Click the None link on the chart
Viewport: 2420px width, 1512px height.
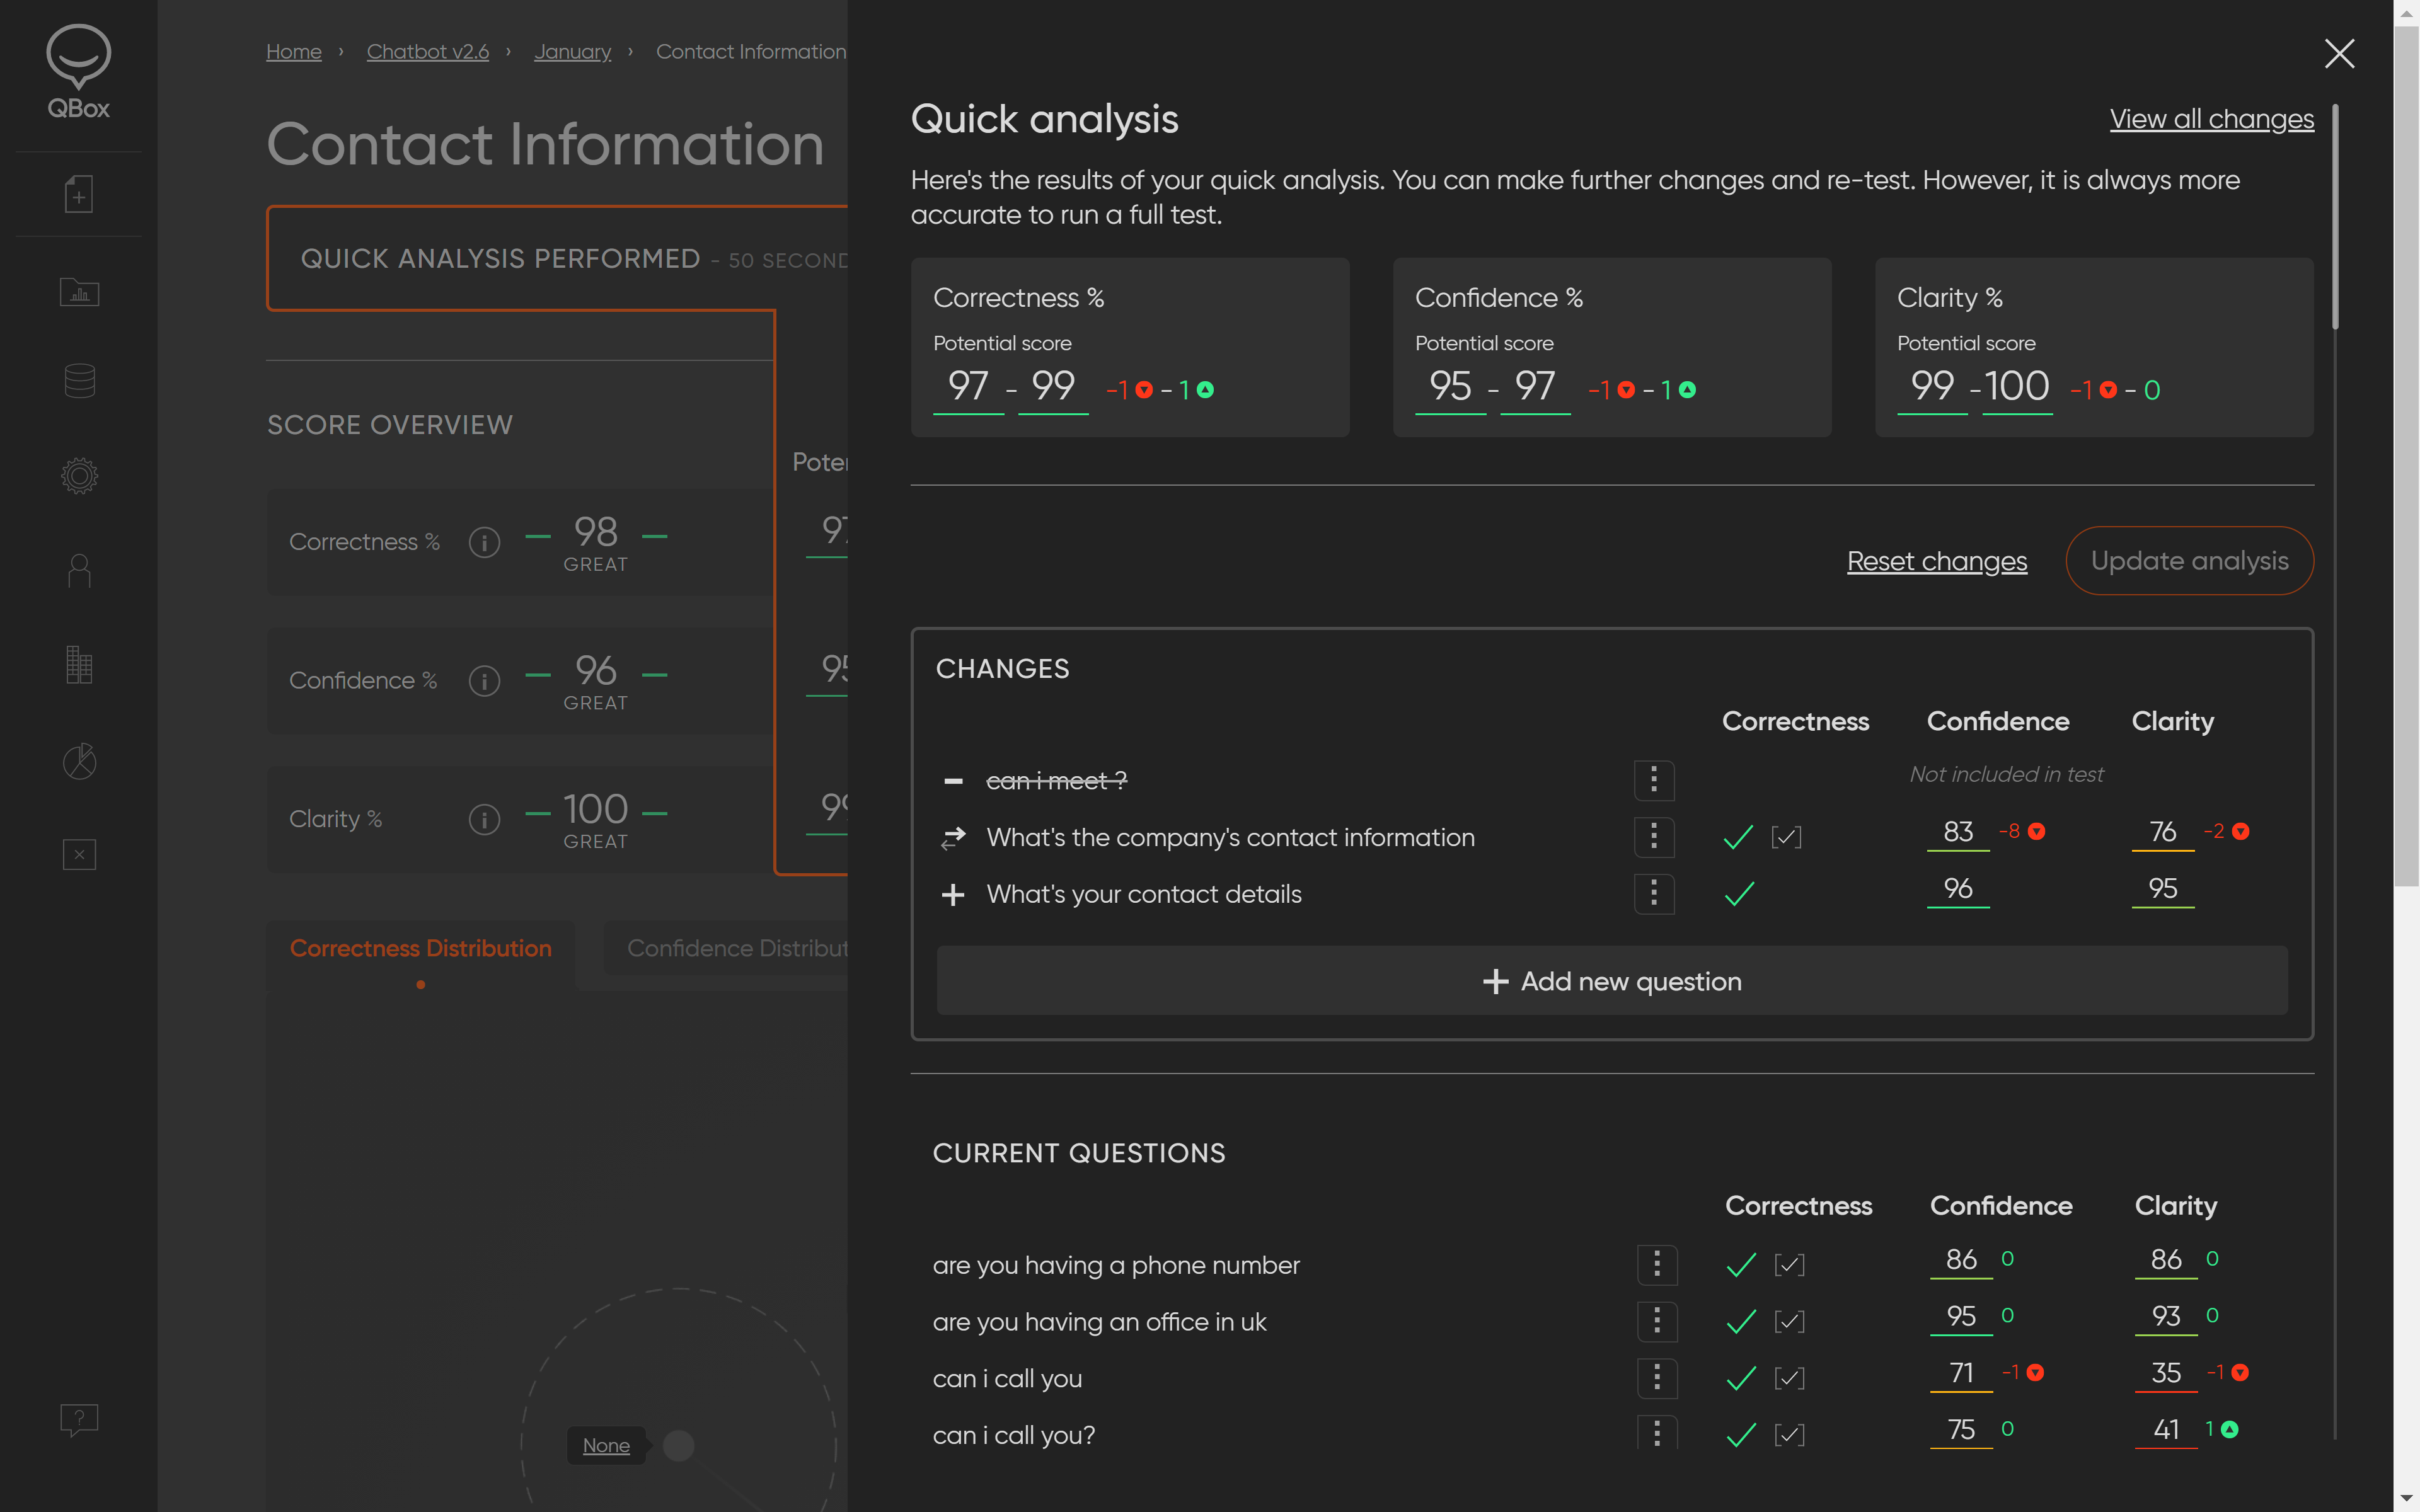[606, 1446]
